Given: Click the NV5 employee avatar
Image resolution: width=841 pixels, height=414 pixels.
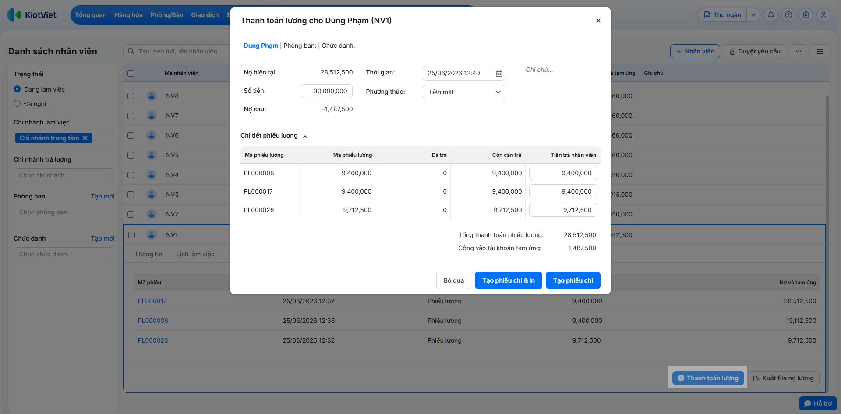Looking at the screenshot, I should (x=152, y=155).
